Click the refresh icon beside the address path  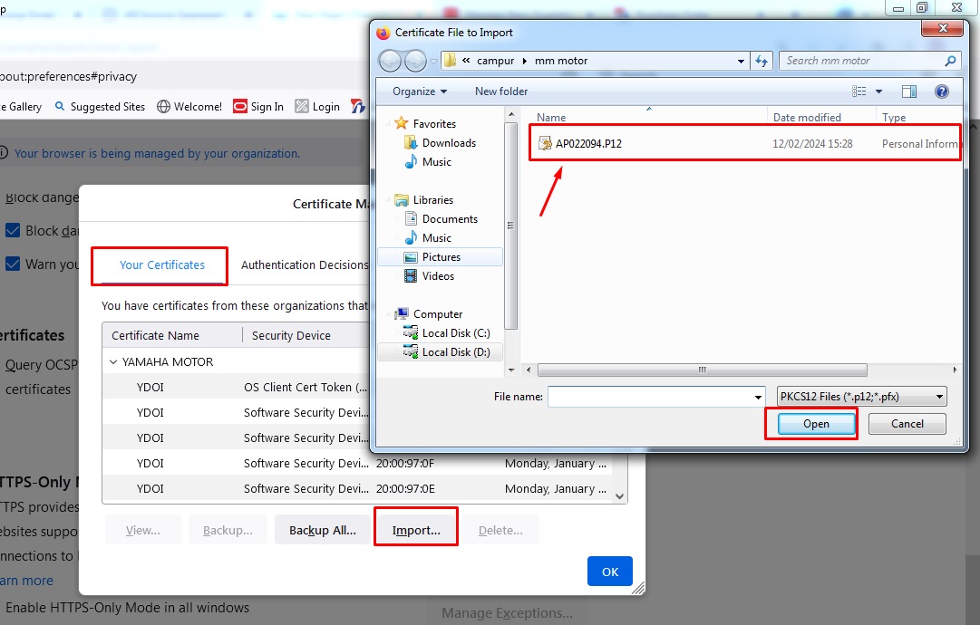[x=762, y=61]
